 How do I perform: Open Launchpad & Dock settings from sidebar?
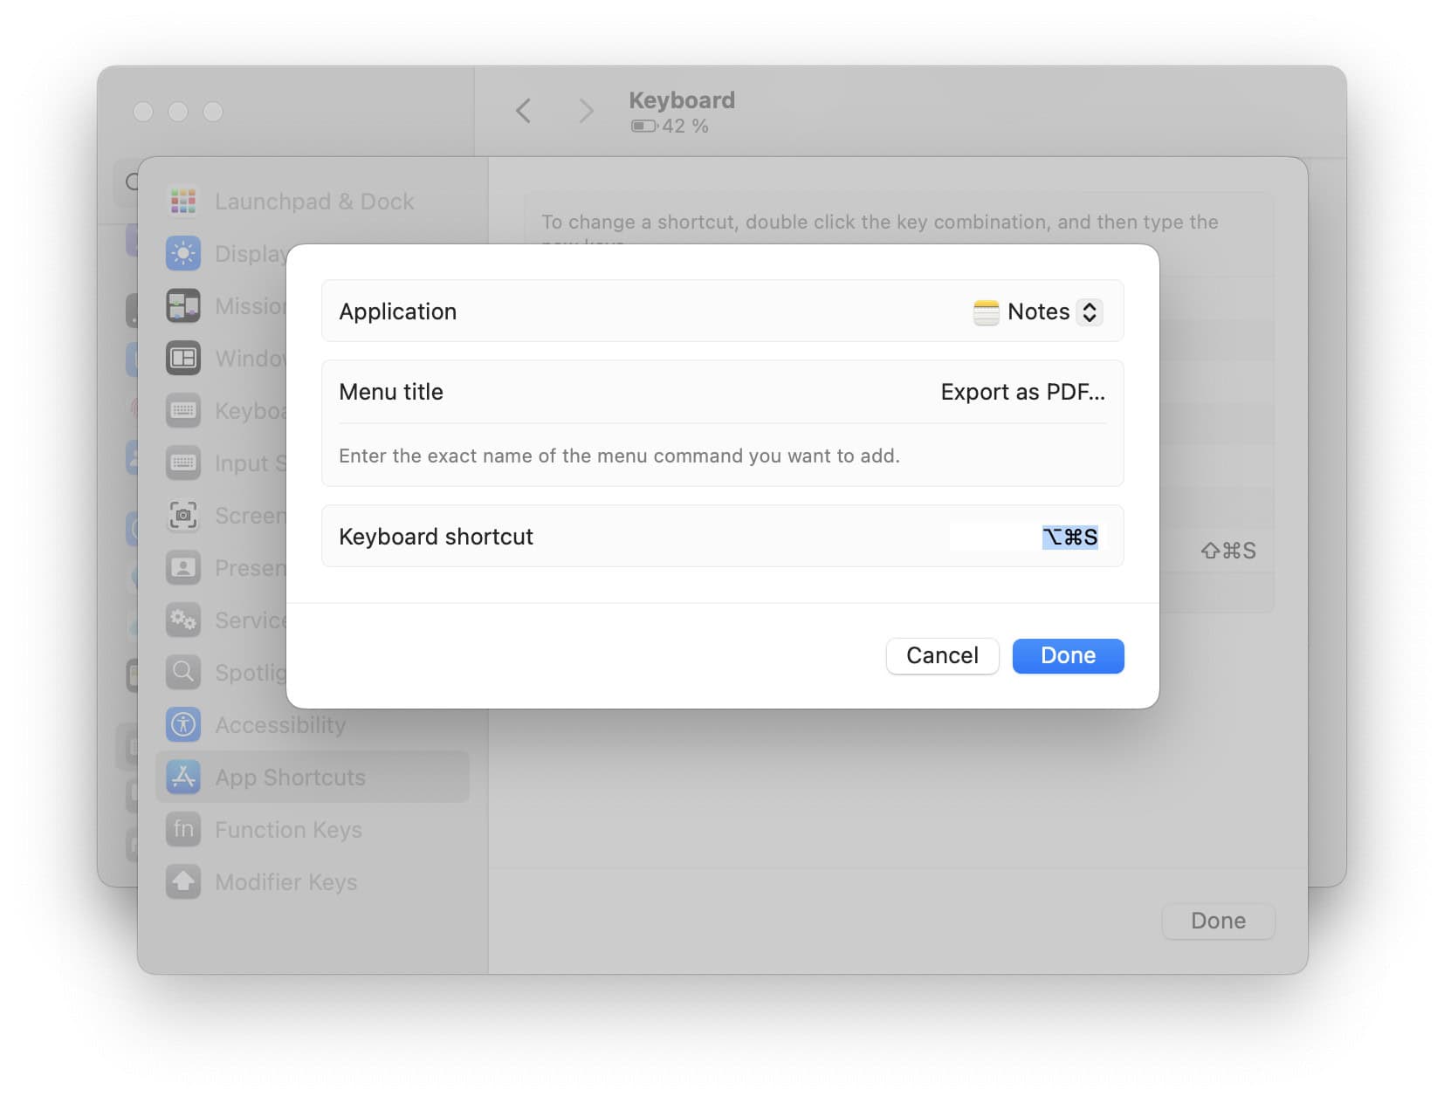[183, 201]
